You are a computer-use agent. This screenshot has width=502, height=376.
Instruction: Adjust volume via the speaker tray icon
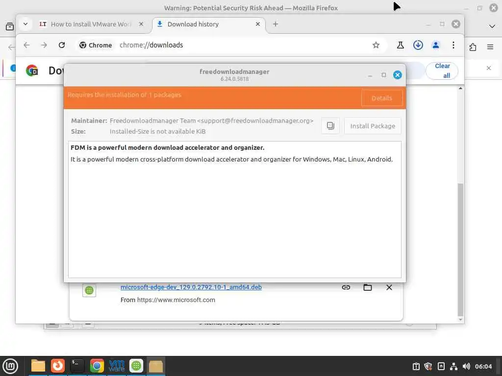pos(466,366)
